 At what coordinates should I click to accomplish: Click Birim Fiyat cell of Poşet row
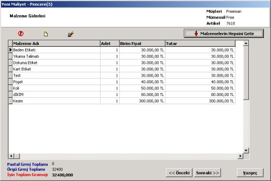click(142, 82)
